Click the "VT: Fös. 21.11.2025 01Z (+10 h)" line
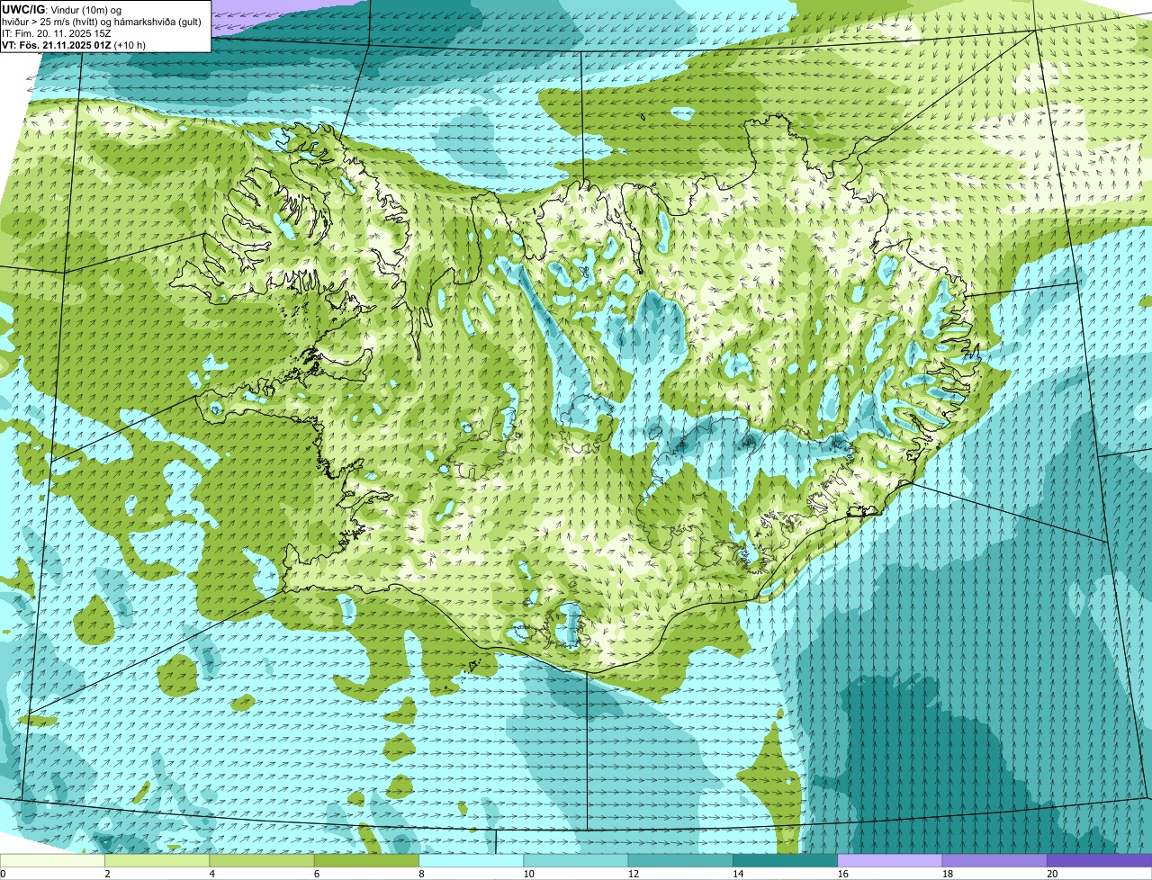The width and height of the screenshot is (1152, 880). (x=74, y=45)
